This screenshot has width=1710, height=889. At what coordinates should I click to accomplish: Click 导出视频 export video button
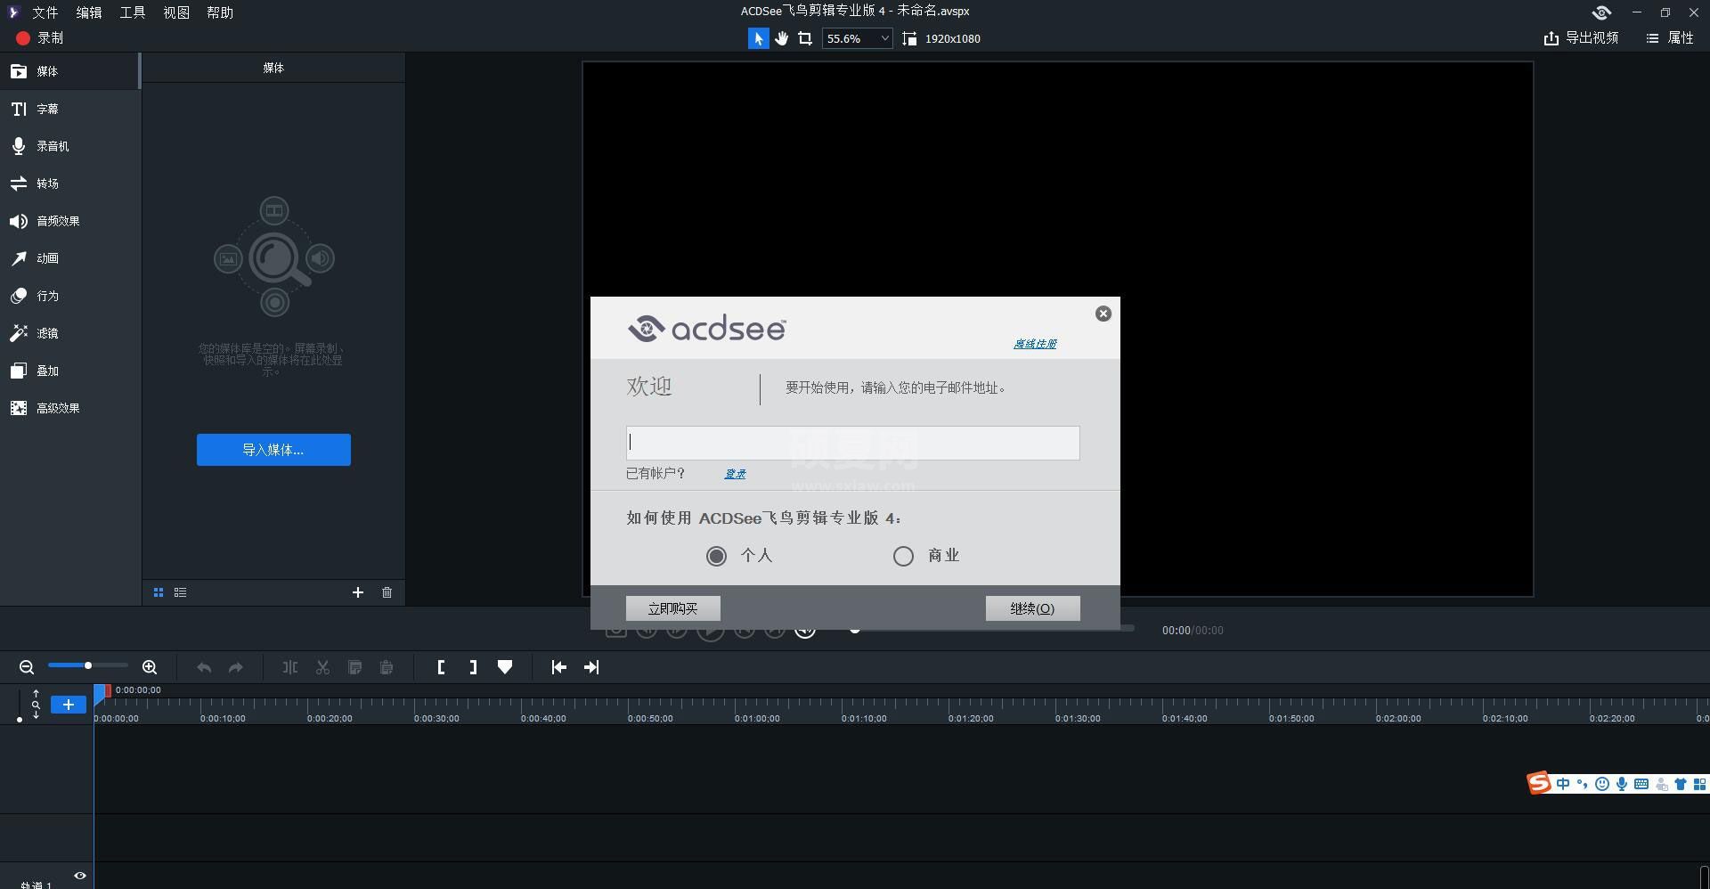tap(1581, 38)
